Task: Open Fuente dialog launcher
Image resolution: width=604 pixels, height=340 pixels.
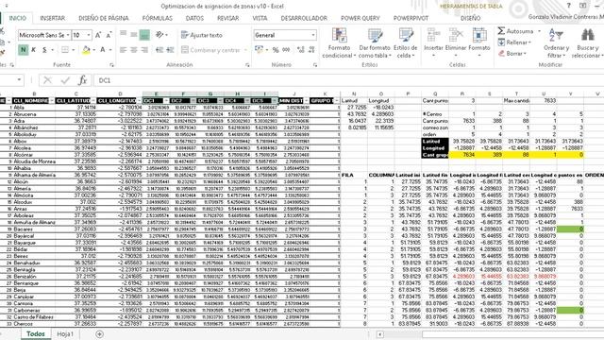Action: pyautogui.click(x=111, y=65)
